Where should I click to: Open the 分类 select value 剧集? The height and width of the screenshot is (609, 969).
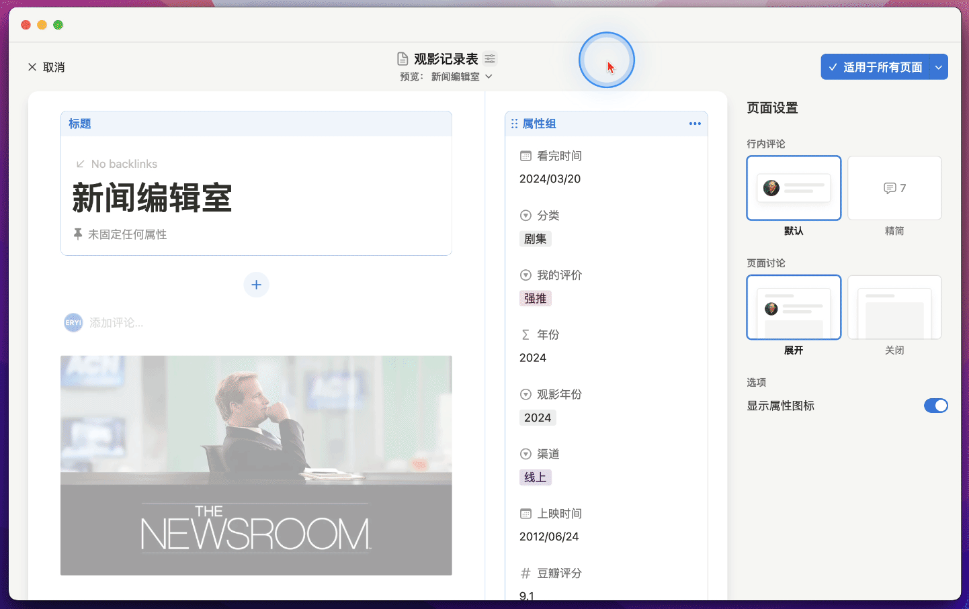536,239
